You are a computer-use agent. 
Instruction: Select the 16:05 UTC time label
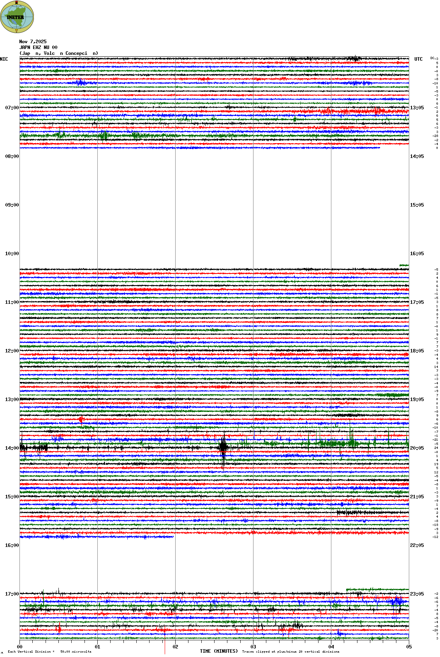[417, 254]
